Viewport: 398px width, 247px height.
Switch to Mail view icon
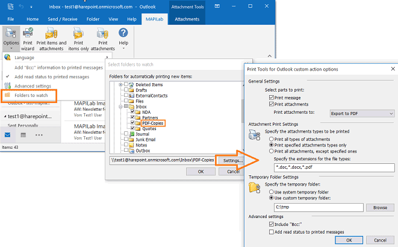[8, 135]
